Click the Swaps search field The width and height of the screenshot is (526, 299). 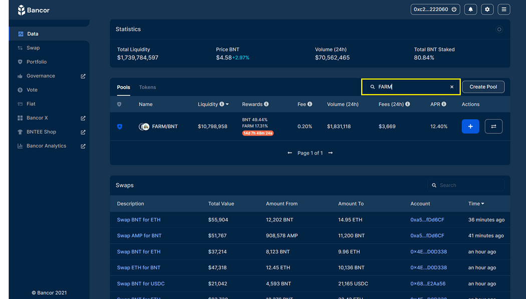[465, 185]
